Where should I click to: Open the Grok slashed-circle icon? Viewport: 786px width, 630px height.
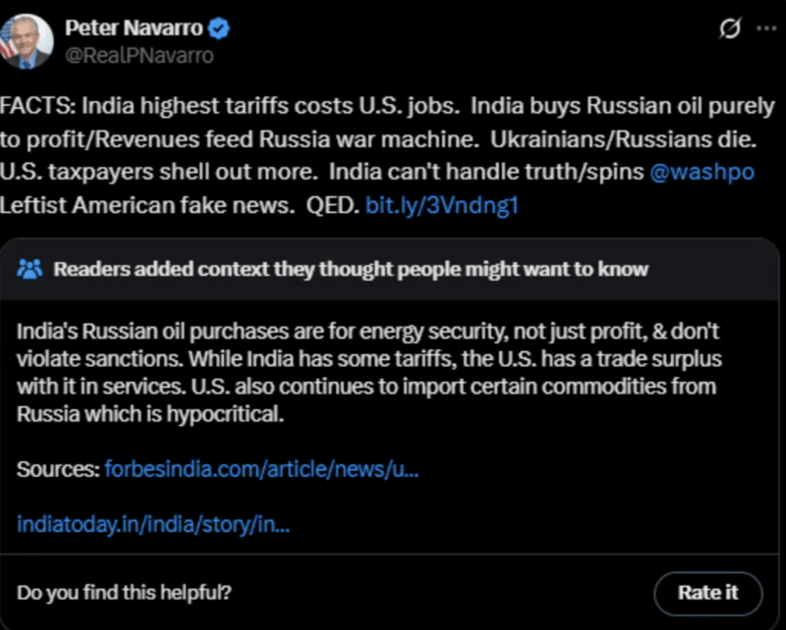(730, 29)
